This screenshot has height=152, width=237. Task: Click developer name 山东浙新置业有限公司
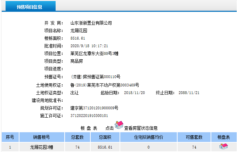coord(91,23)
